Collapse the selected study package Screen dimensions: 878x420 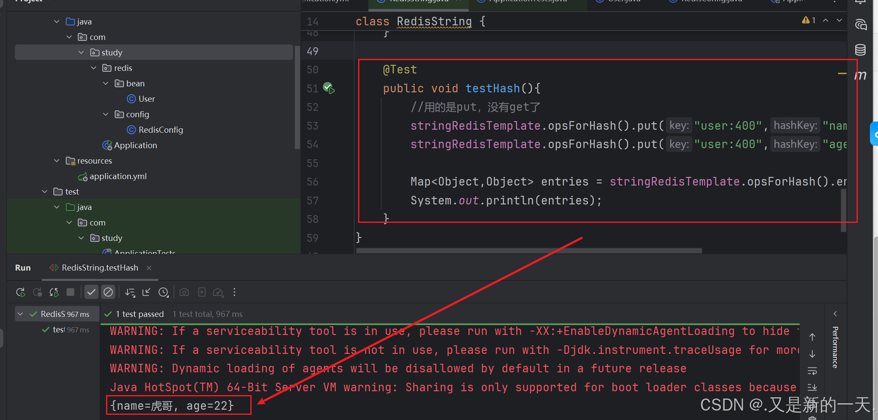[x=81, y=52]
